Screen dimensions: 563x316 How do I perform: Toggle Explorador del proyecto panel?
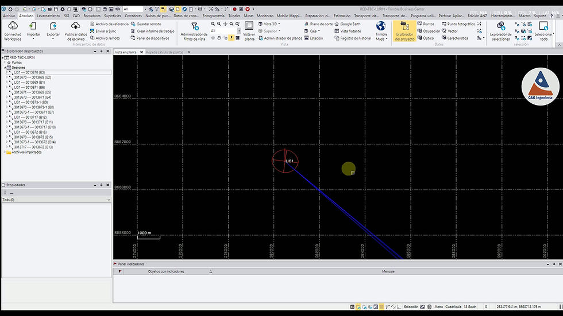click(x=404, y=31)
